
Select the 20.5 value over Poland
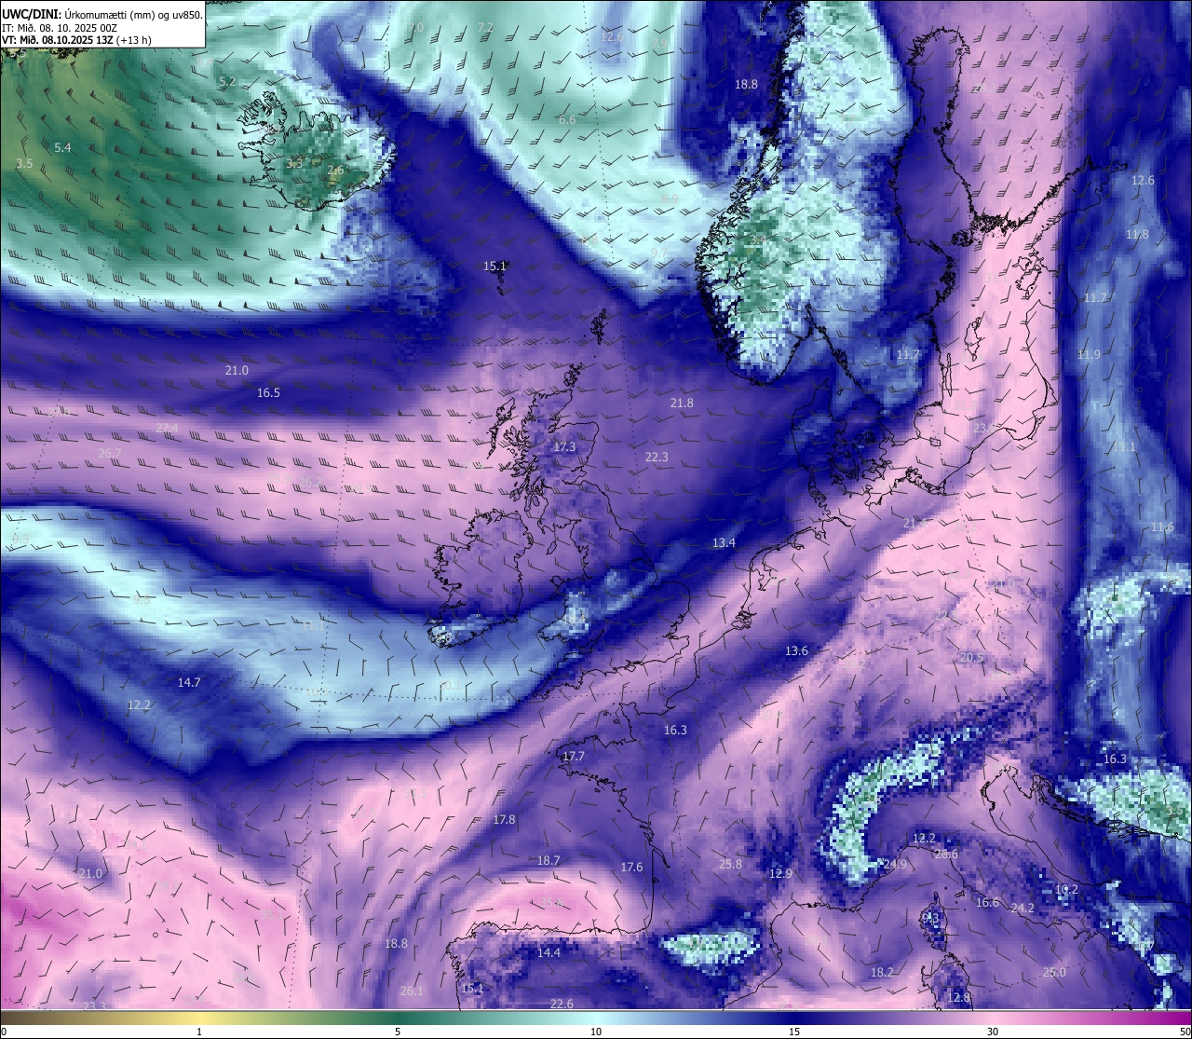[971, 657]
